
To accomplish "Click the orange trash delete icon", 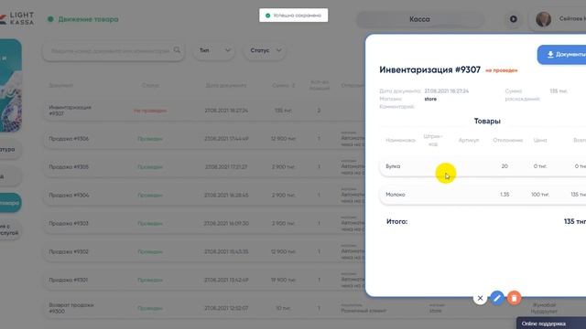I will 515,298.
